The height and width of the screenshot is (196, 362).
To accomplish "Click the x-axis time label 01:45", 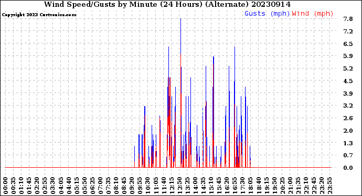I will (29, 186).
